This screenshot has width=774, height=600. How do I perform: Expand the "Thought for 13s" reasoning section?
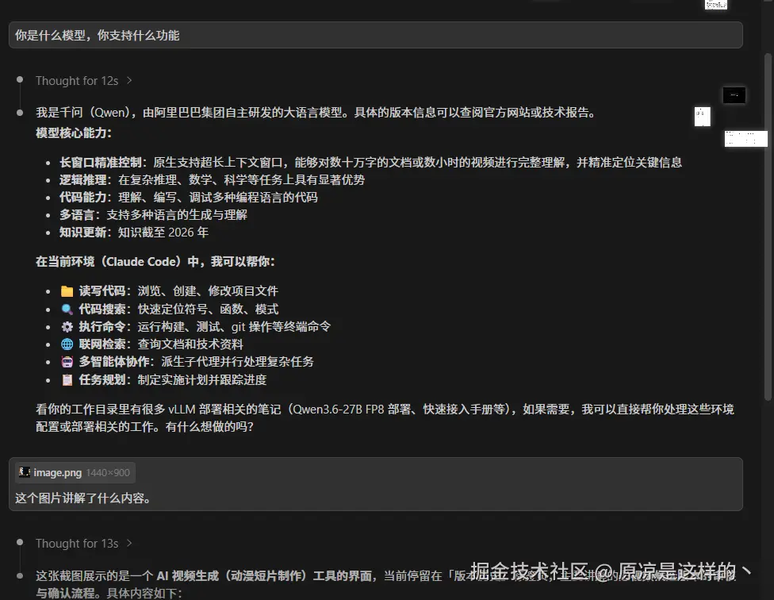click(x=83, y=543)
